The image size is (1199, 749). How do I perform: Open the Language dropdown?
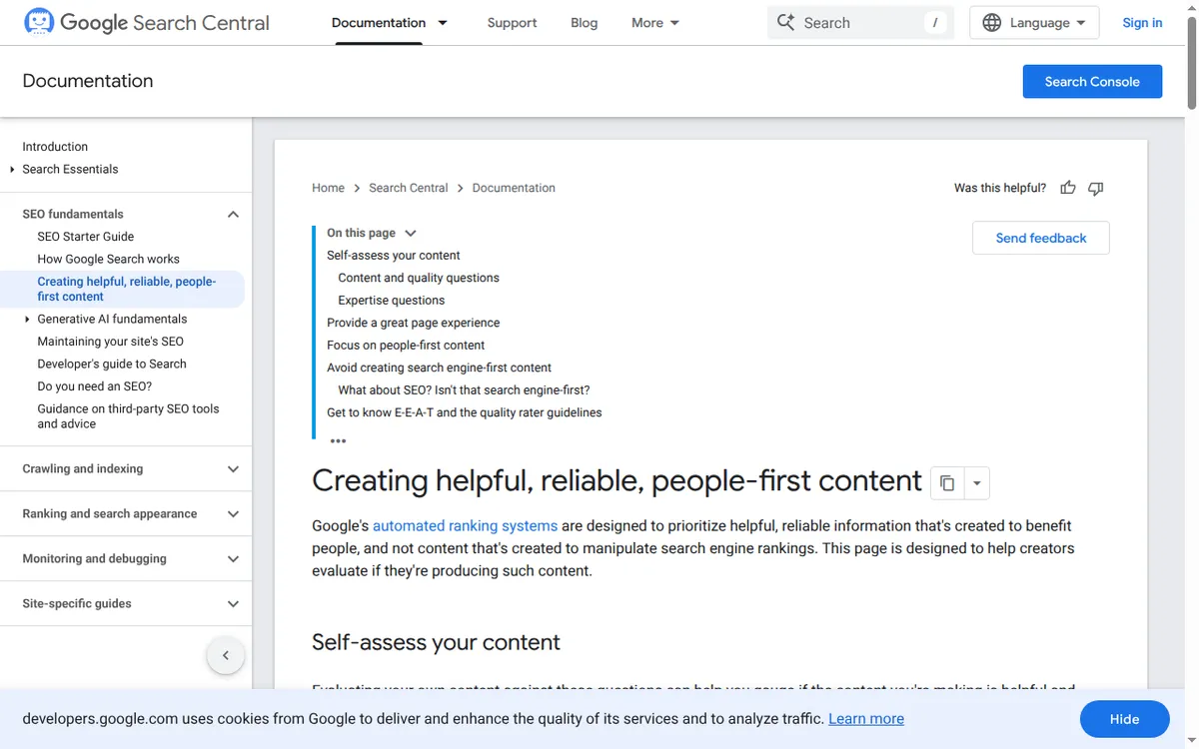(x=1034, y=23)
